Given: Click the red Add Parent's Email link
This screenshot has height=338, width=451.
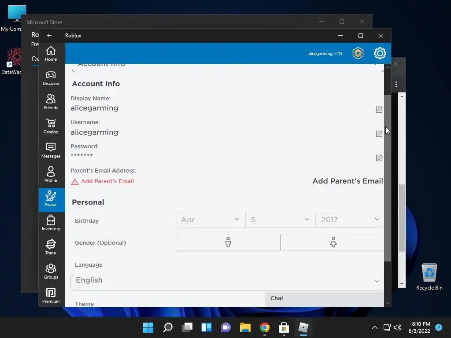Looking at the screenshot, I should [107, 181].
